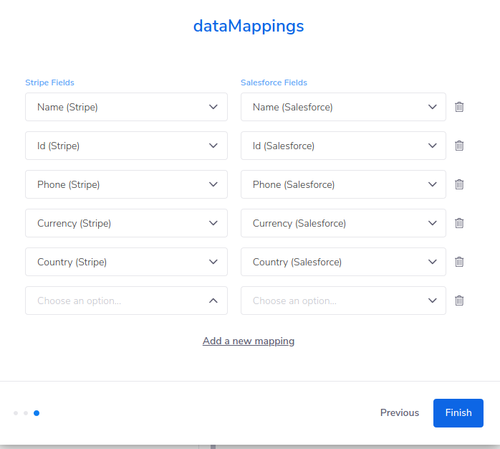Screen dimensions: 500x449
Task: Open the Name (Stripe) dropdown
Action: pos(126,107)
